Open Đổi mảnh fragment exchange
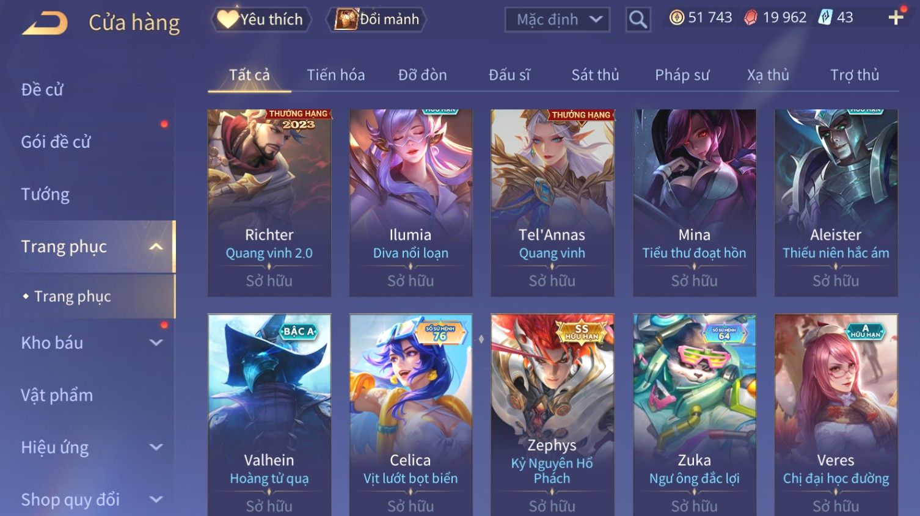 [376, 20]
